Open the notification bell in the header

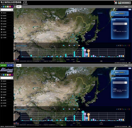tap(116, 3)
